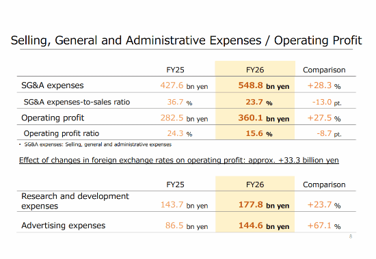Select the '282.5 bn yen' value

pos(184,118)
